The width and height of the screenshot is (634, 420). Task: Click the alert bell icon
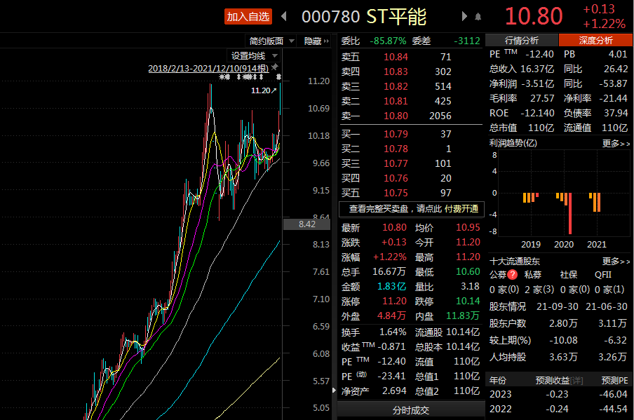click(x=478, y=17)
